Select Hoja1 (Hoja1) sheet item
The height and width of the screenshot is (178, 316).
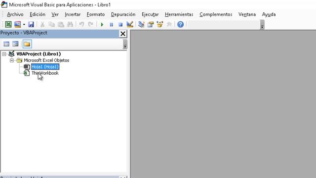pos(45,67)
